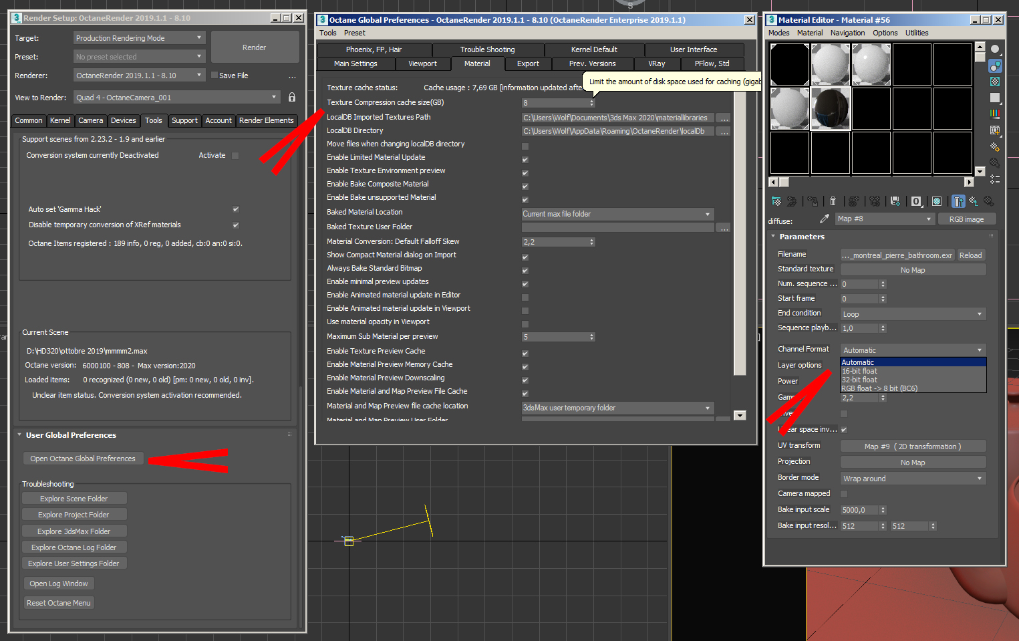
Task: Toggle Use material opacity in Viewport
Action: (525, 324)
